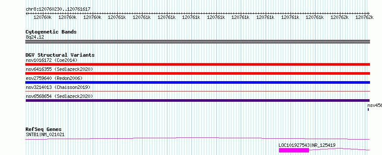This screenshot has width=382, height=155.
Task: Open the nsv3214013 (Chaisson2019) variant label
Action: 58,87
